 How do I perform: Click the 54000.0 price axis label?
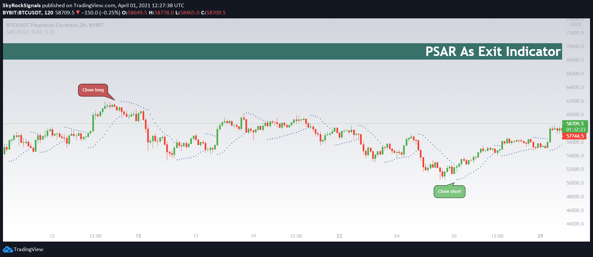(575, 156)
